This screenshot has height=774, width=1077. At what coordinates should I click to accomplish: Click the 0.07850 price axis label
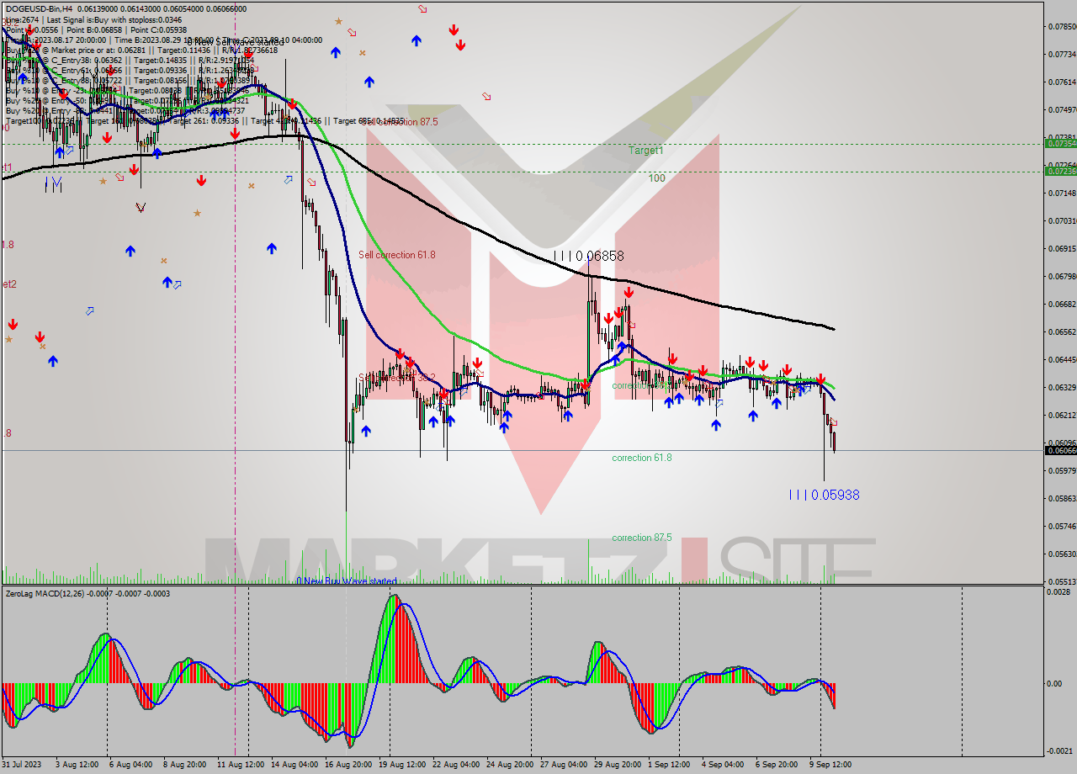coord(1063,26)
